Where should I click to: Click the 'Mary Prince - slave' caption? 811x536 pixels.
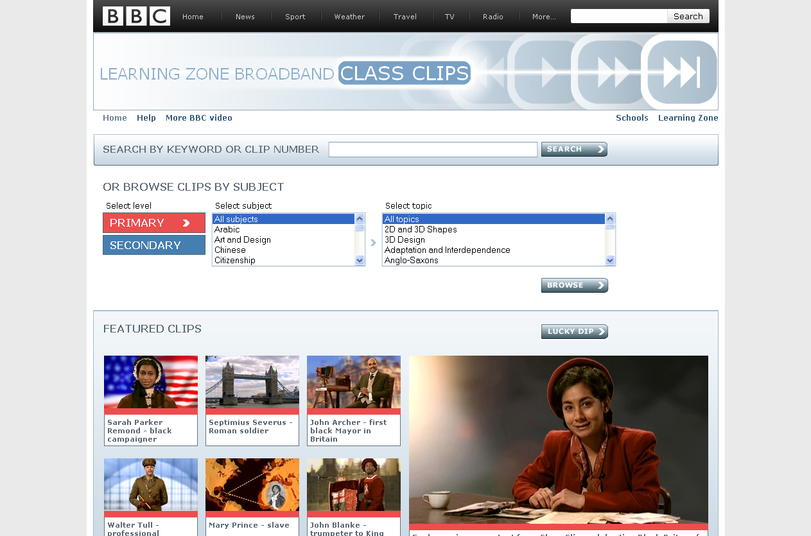tap(249, 525)
